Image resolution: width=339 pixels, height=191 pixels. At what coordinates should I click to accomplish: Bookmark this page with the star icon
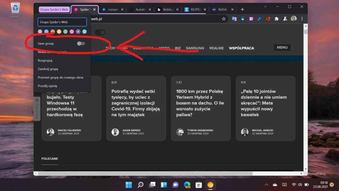click(223, 19)
